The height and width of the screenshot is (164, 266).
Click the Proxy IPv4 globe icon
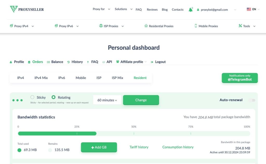click(x=11, y=26)
